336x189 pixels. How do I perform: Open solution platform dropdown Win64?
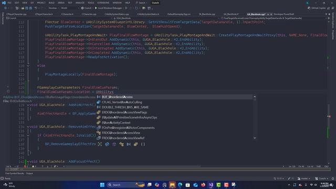point(70,8)
